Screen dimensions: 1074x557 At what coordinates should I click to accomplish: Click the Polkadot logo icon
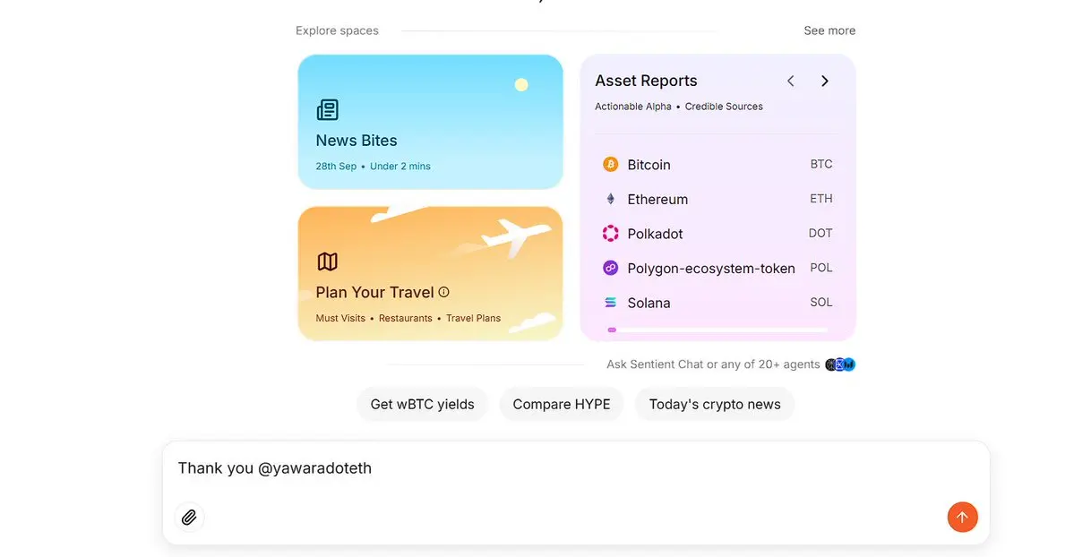point(610,234)
